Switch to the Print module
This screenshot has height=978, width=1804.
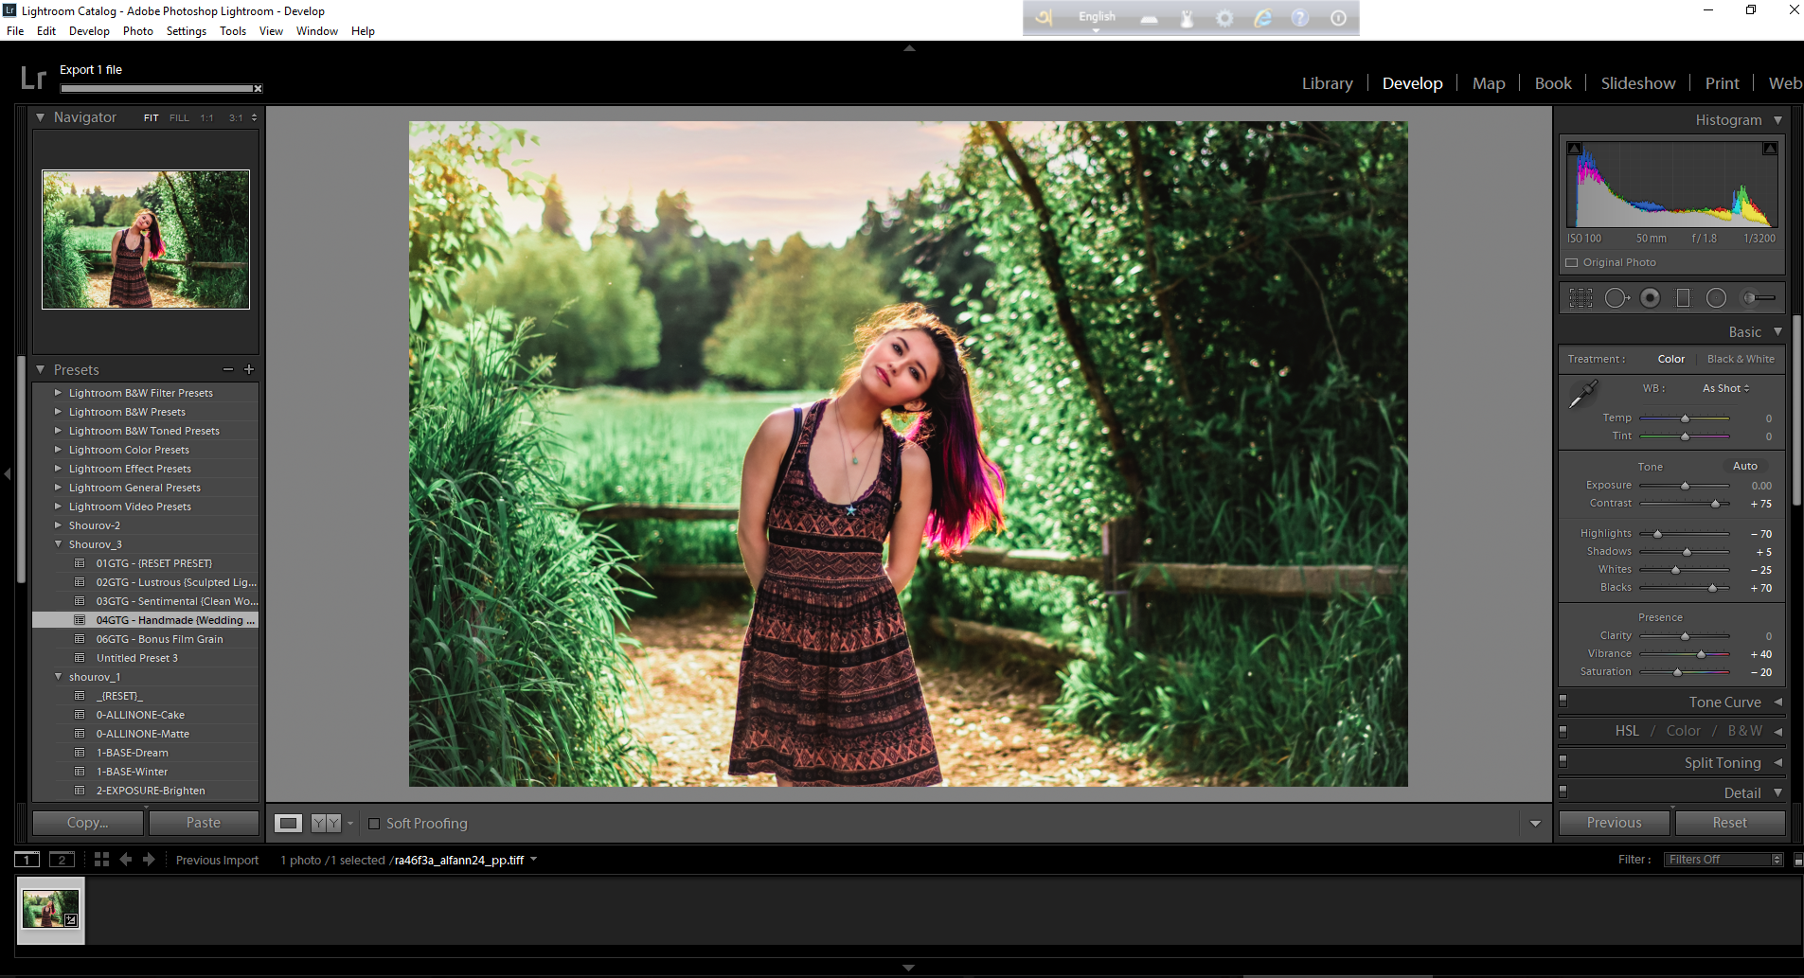(x=1722, y=83)
